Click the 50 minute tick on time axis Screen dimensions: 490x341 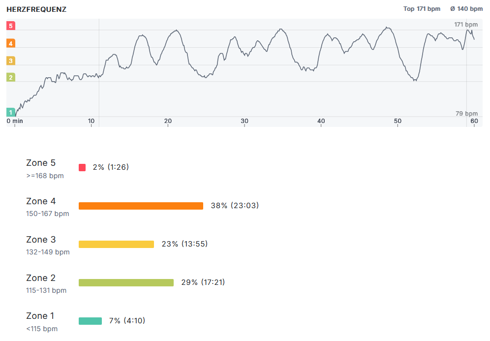point(398,121)
